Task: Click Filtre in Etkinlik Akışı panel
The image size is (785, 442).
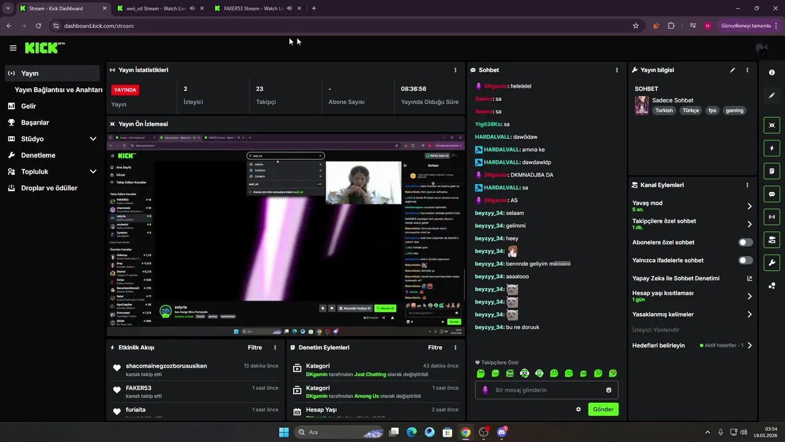Action: coord(255,347)
